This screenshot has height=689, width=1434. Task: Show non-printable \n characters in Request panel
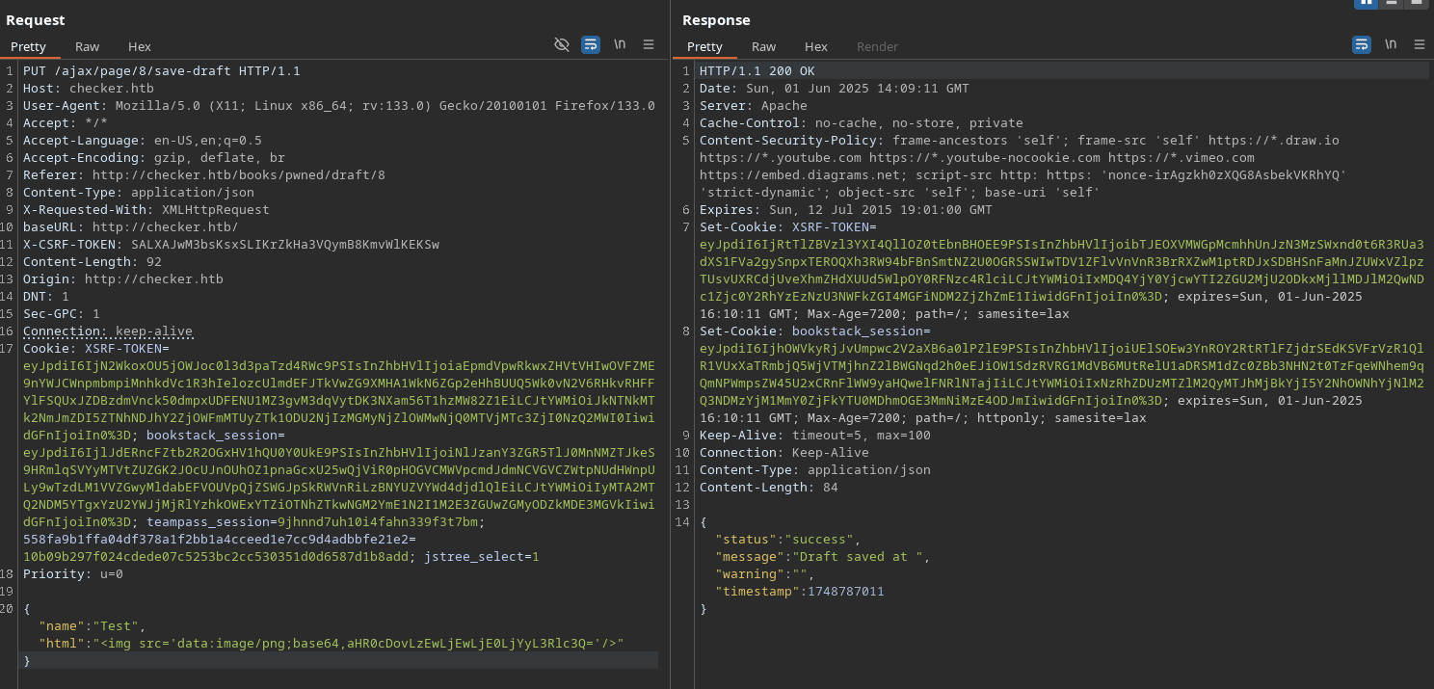[620, 44]
